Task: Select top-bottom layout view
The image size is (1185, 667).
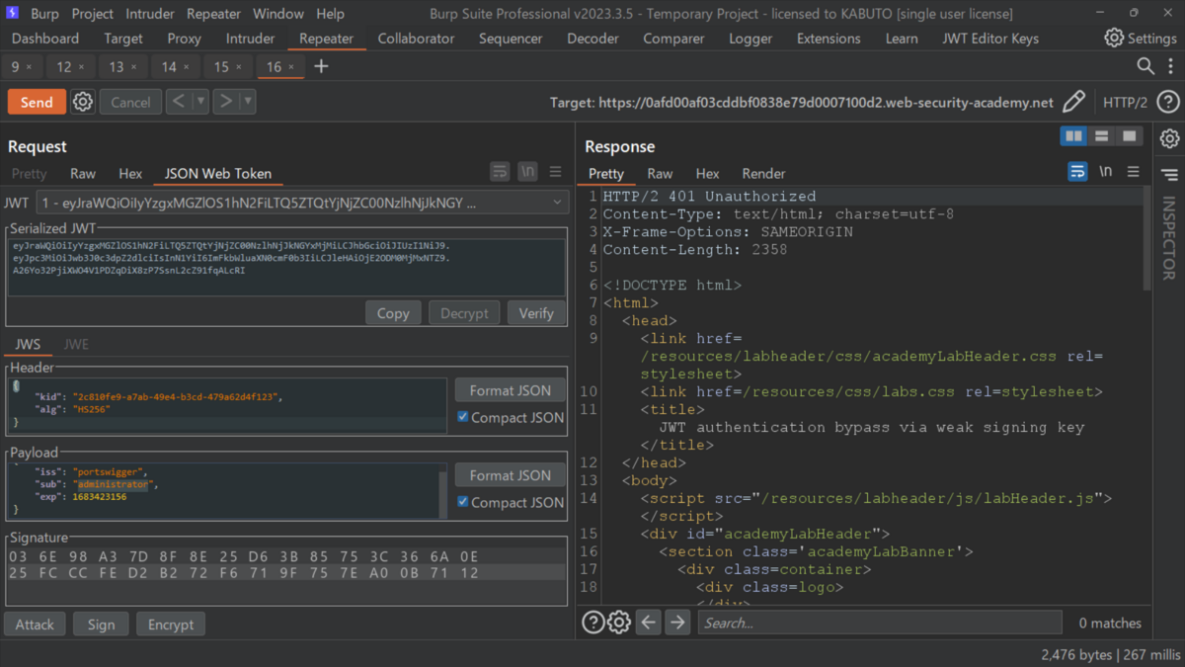Action: (x=1101, y=136)
